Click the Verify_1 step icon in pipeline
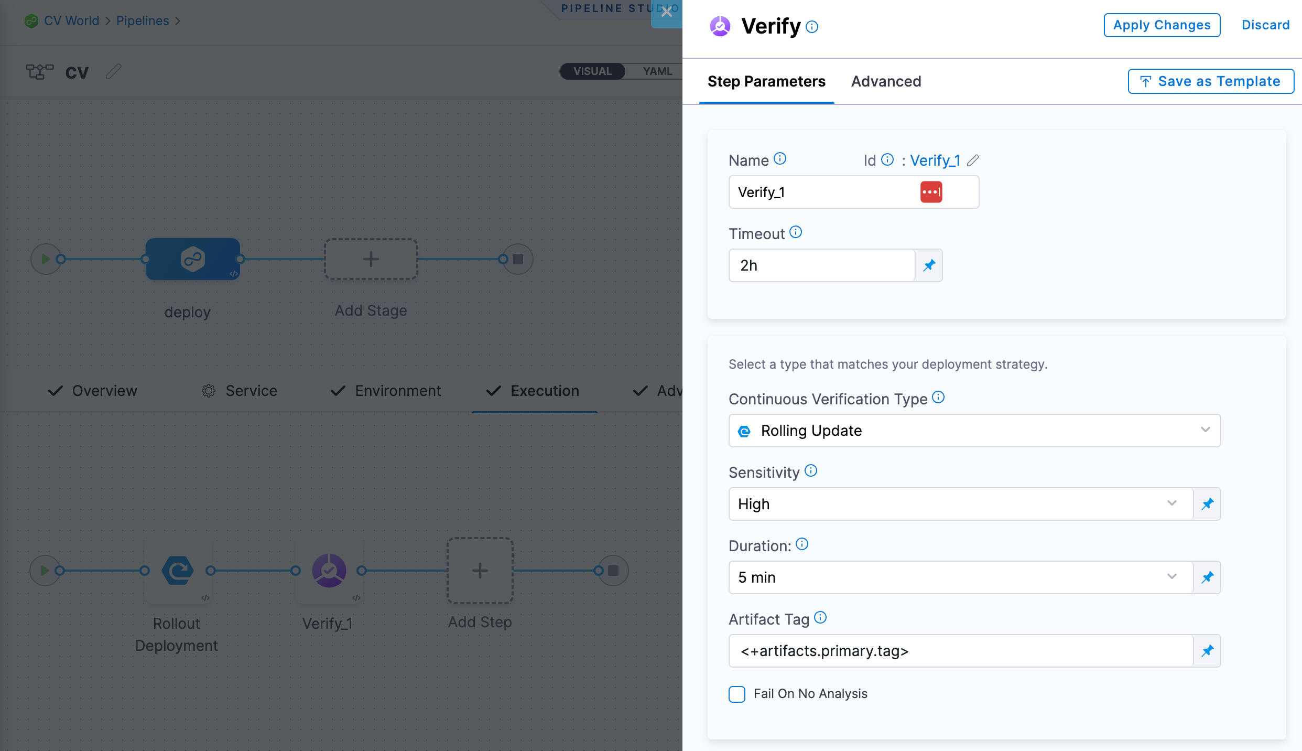The width and height of the screenshot is (1302, 751). [329, 571]
